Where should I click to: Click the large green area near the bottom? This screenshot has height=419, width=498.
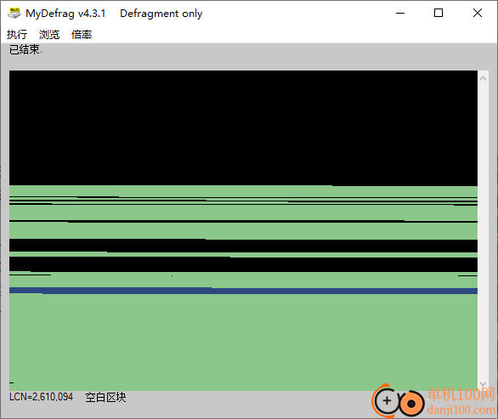(x=243, y=342)
